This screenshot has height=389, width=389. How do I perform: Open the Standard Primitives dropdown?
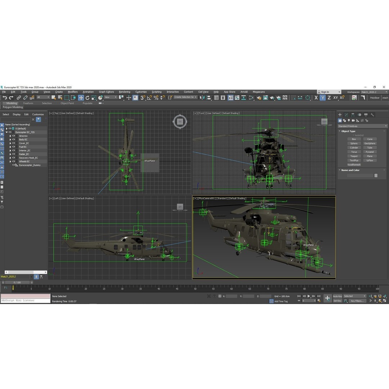coord(362,126)
